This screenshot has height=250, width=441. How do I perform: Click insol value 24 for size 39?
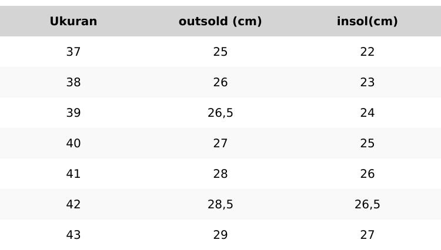pyautogui.click(x=367, y=113)
